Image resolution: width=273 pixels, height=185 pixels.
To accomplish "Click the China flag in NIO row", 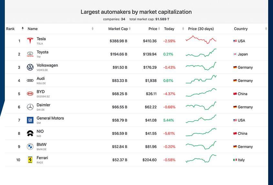I will coord(235,134).
